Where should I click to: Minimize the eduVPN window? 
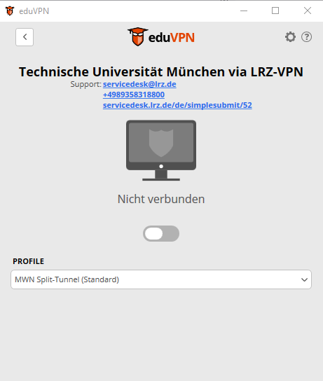(244, 11)
